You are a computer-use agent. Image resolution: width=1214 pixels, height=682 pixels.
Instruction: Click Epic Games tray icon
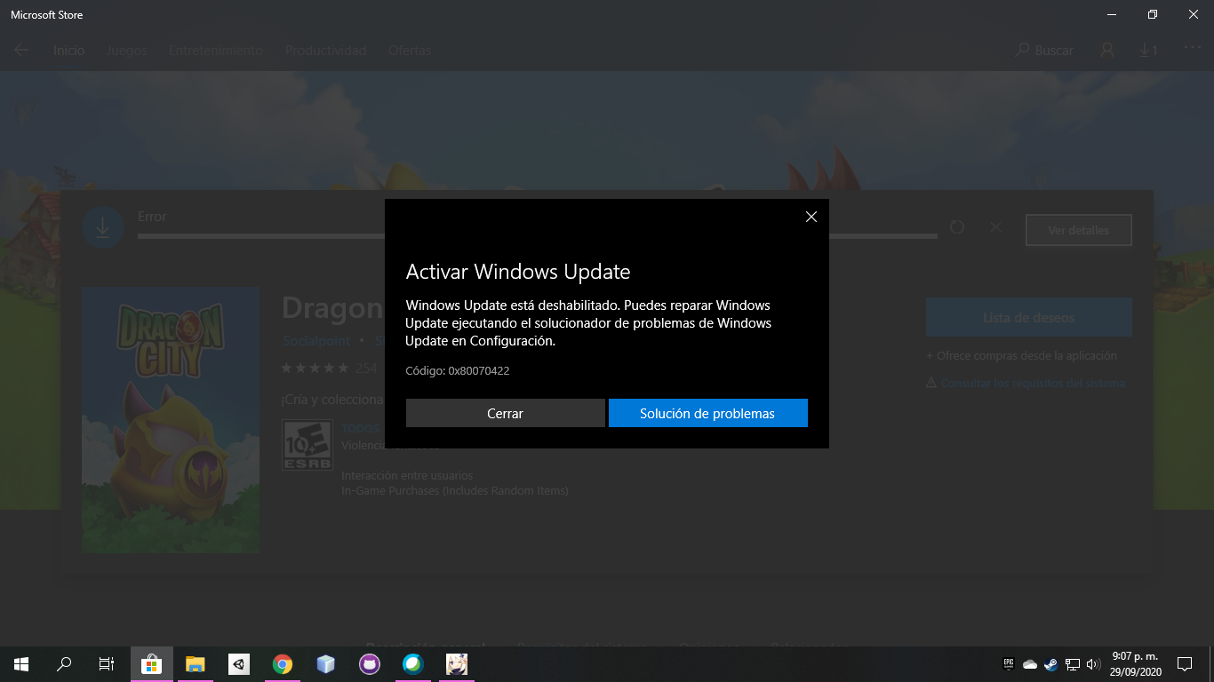(1009, 663)
